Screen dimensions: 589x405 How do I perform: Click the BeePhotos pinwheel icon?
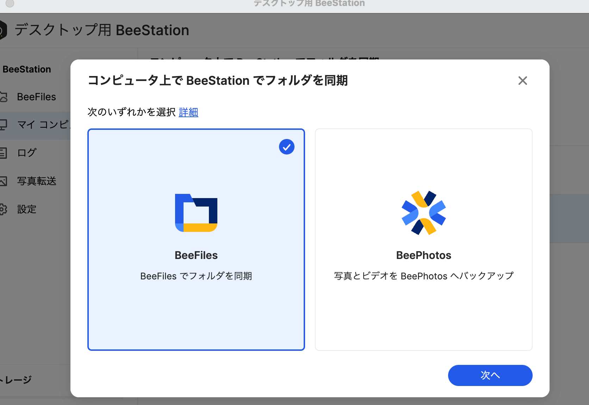(424, 213)
